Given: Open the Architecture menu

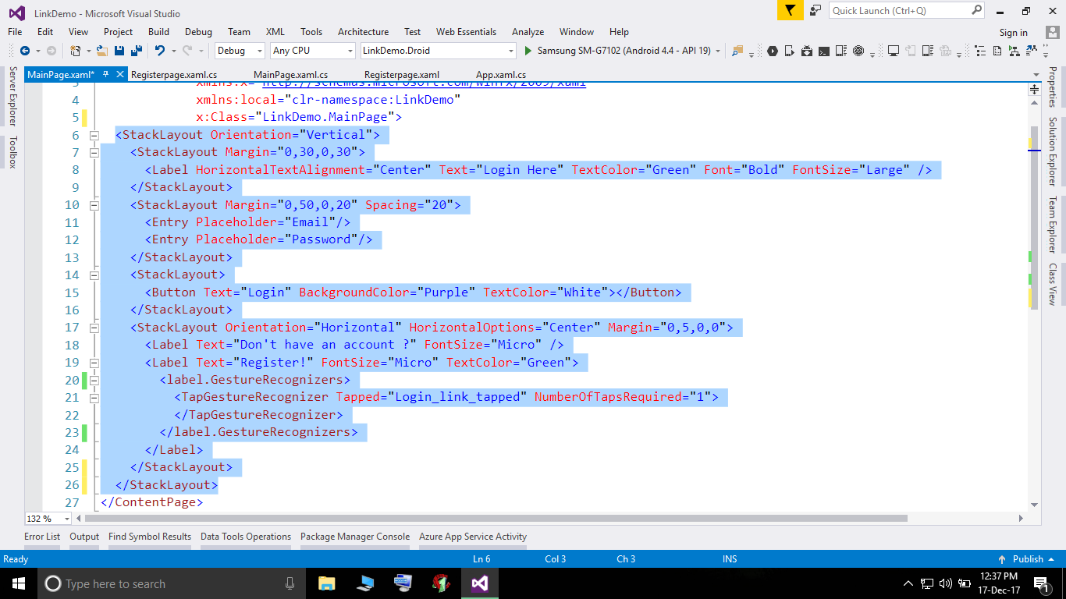Looking at the screenshot, I should (x=363, y=32).
